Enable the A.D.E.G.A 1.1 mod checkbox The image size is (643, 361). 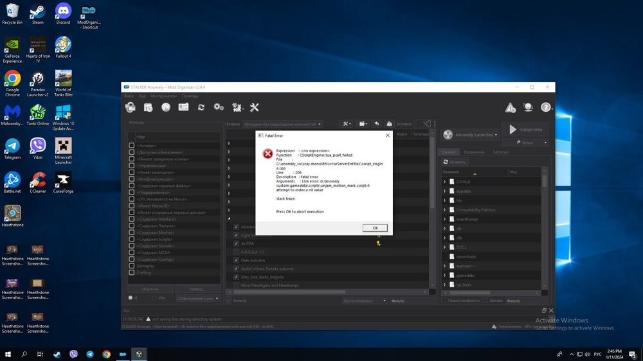tap(236, 252)
